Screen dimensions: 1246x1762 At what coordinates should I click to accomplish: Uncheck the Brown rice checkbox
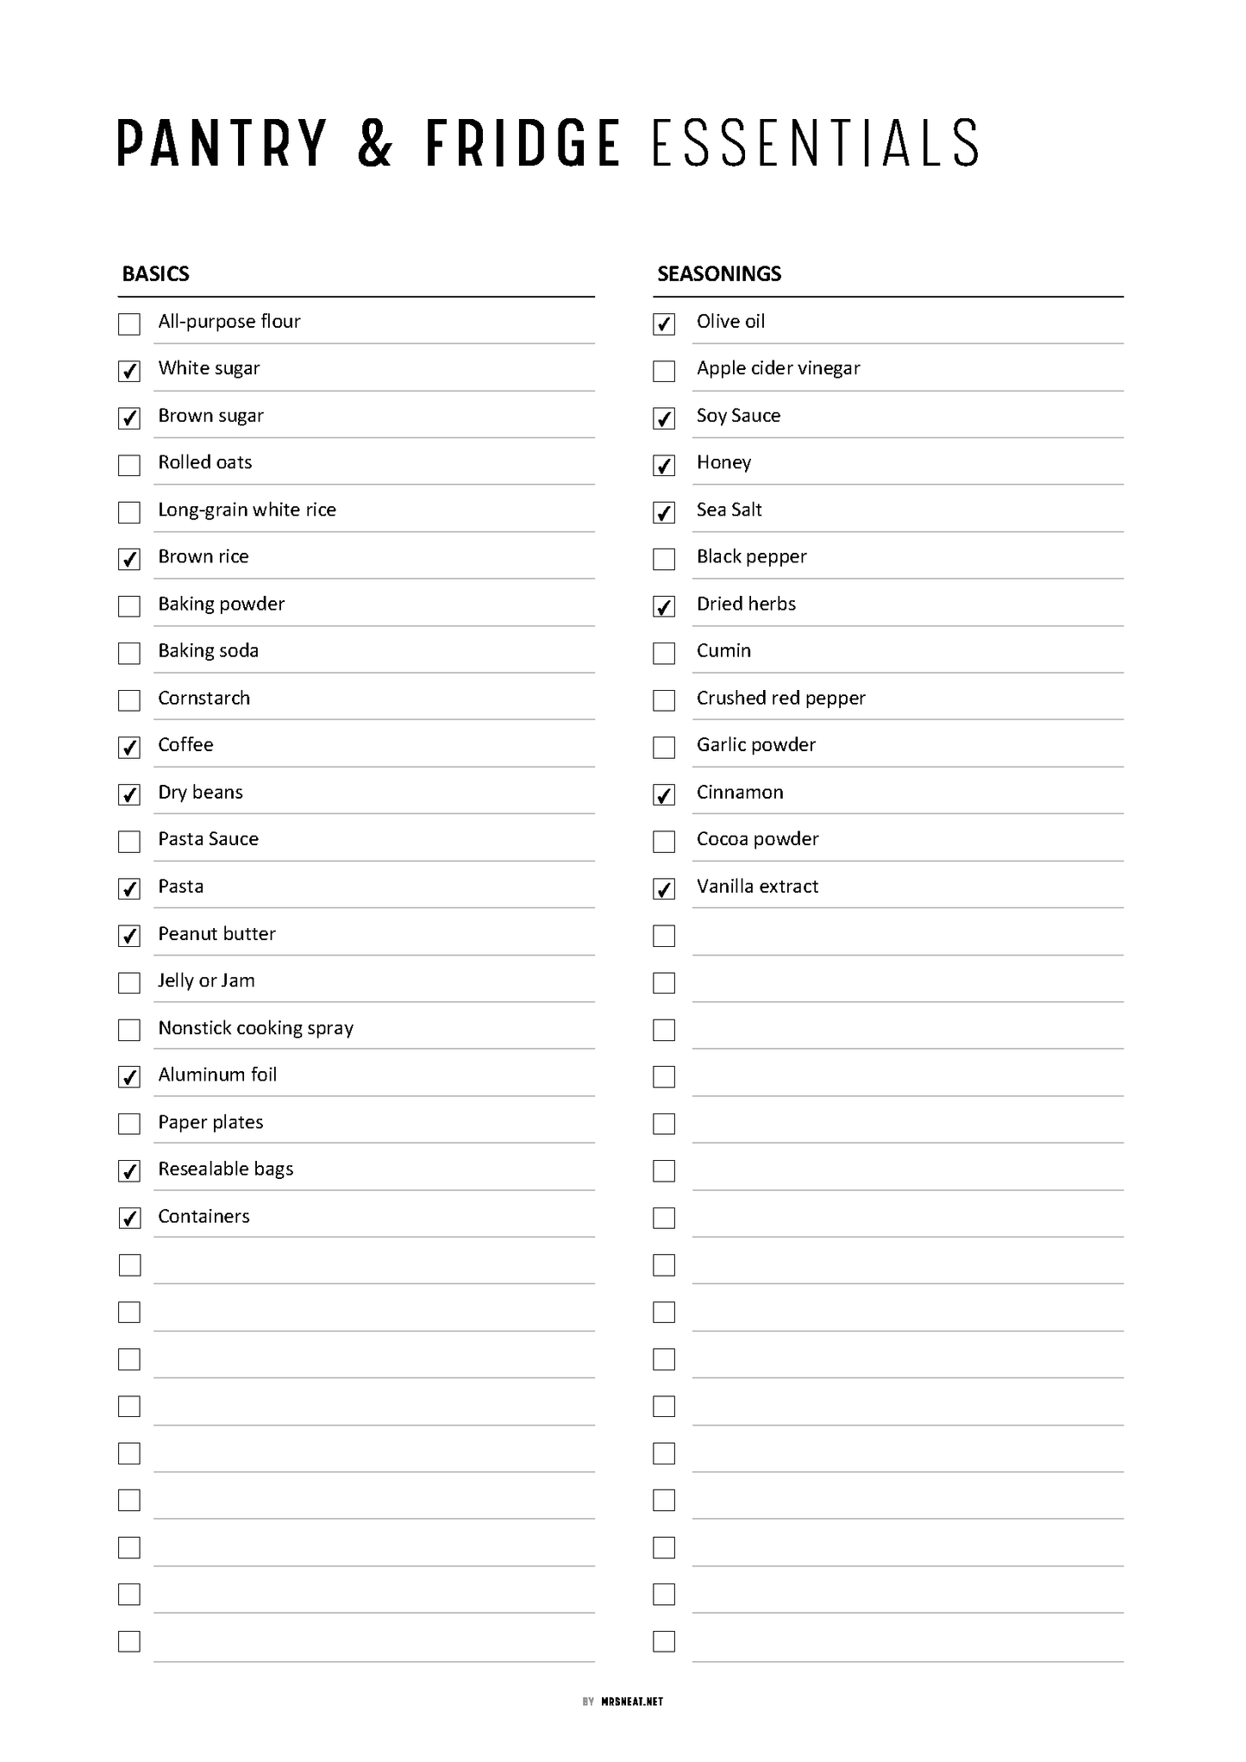129,560
